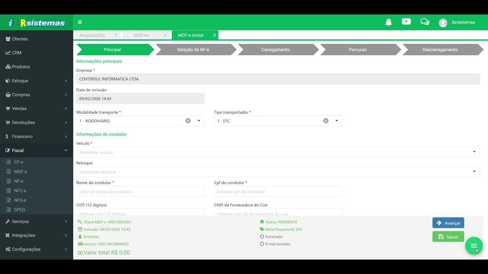This screenshot has width=488, height=274.
Task: Click the Integrações puzzle icon
Action: tap(8, 235)
